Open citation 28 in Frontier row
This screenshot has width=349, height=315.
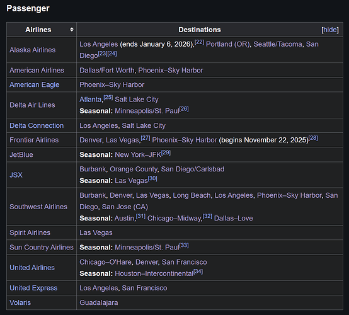313,138
